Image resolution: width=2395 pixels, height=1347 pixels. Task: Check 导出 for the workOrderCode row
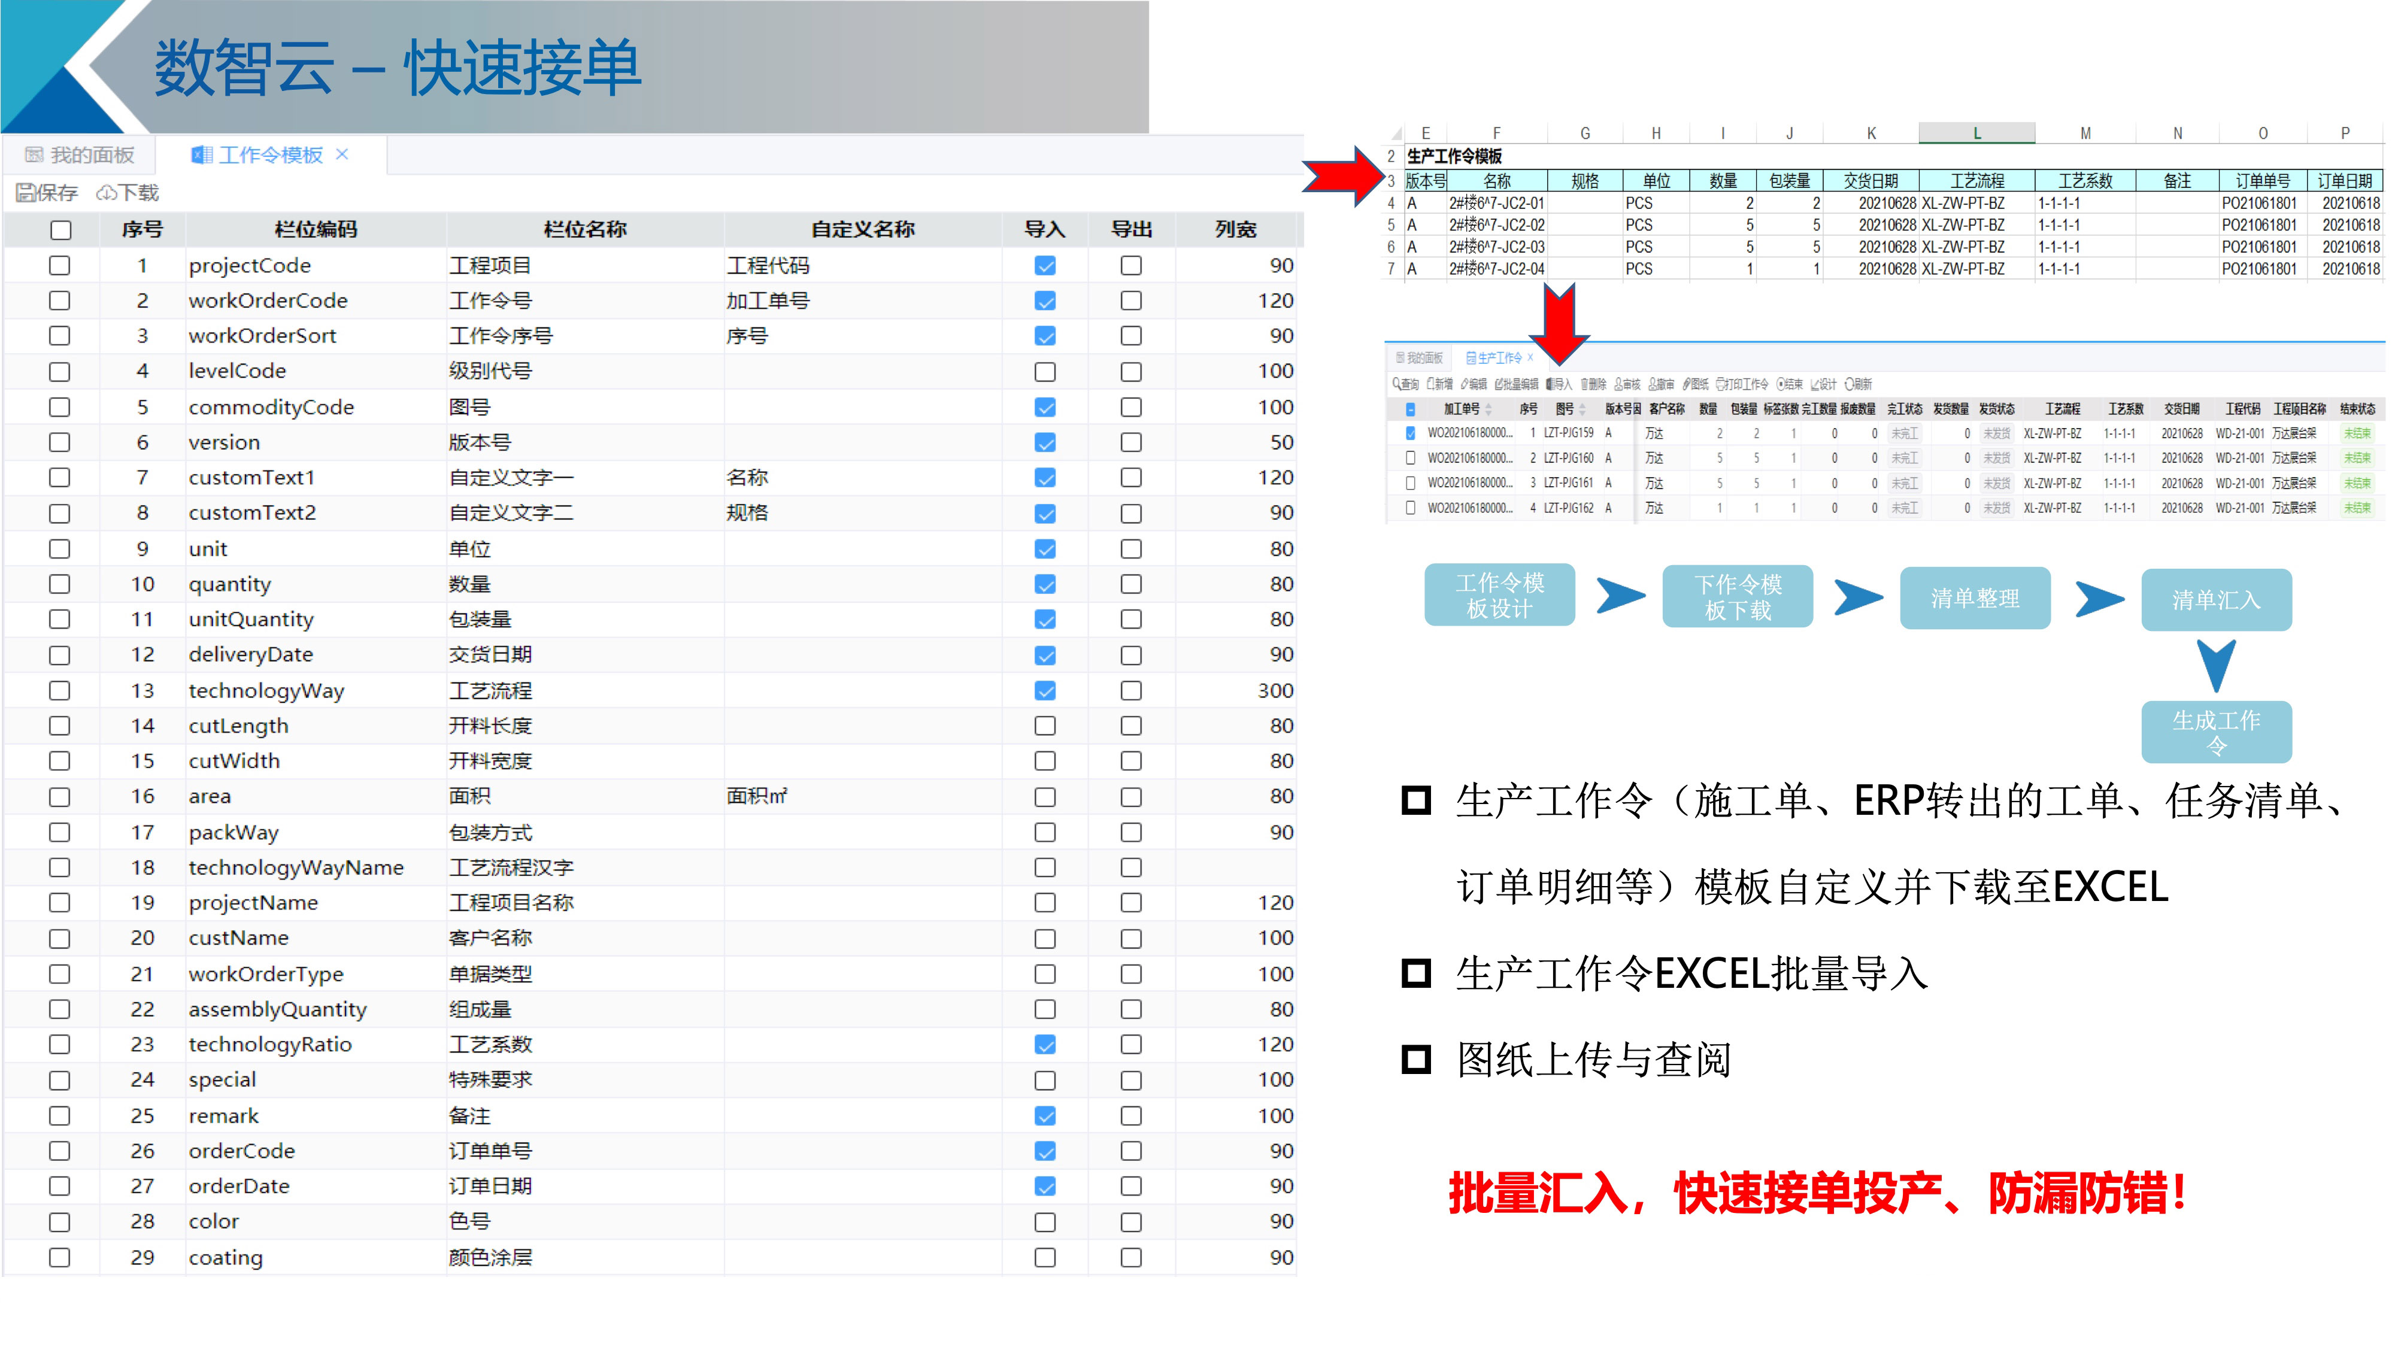tap(1130, 301)
